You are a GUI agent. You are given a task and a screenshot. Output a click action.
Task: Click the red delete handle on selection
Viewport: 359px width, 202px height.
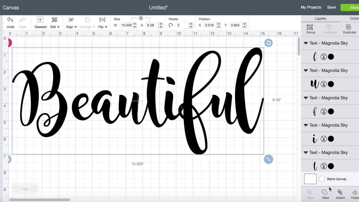9,43
